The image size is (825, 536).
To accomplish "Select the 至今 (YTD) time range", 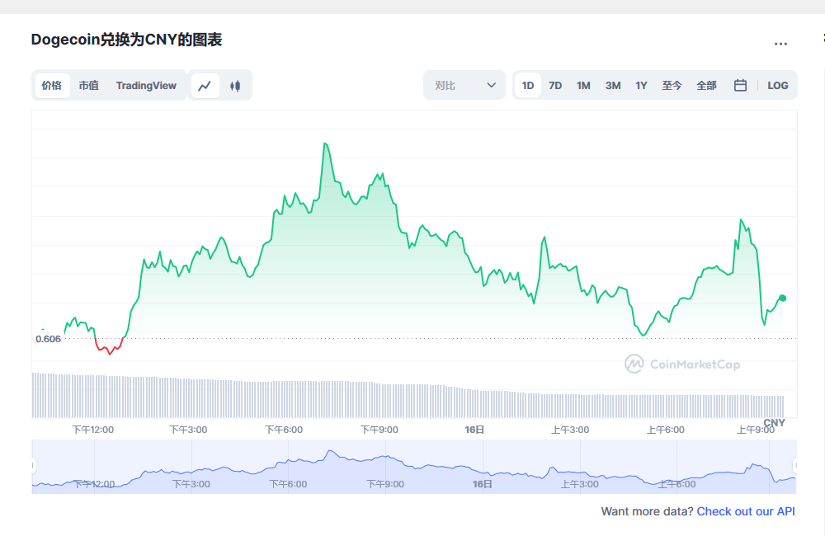I will (x=672, y=85).
